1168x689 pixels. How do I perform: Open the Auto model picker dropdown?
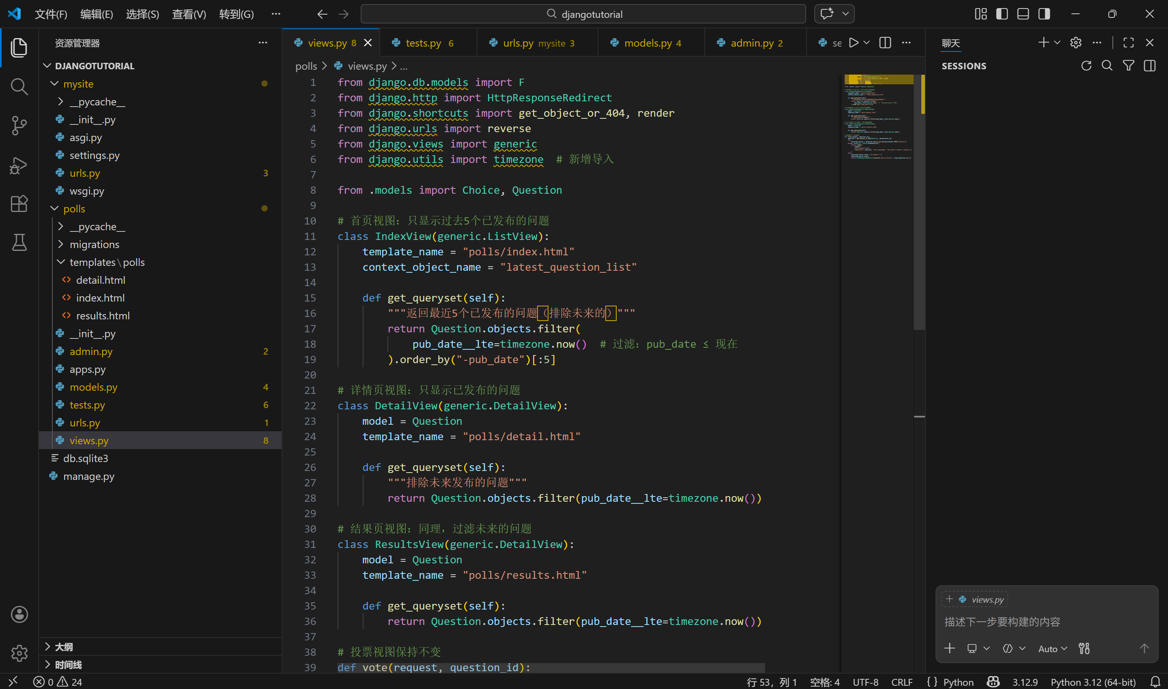(x=1052, y=648)
